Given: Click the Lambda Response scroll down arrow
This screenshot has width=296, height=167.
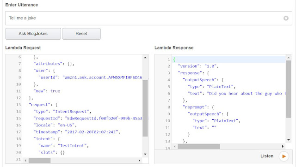Looking at the screenshot, I should [x=289, y=140].
